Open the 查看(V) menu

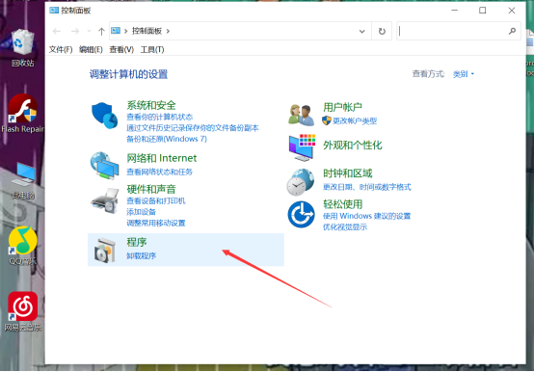[121, 50]
